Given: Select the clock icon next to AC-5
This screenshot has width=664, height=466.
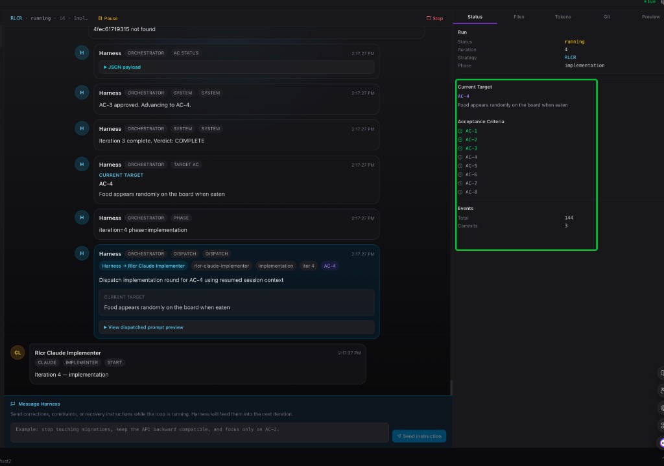Looking at the screenshot, I should point(460,166).
